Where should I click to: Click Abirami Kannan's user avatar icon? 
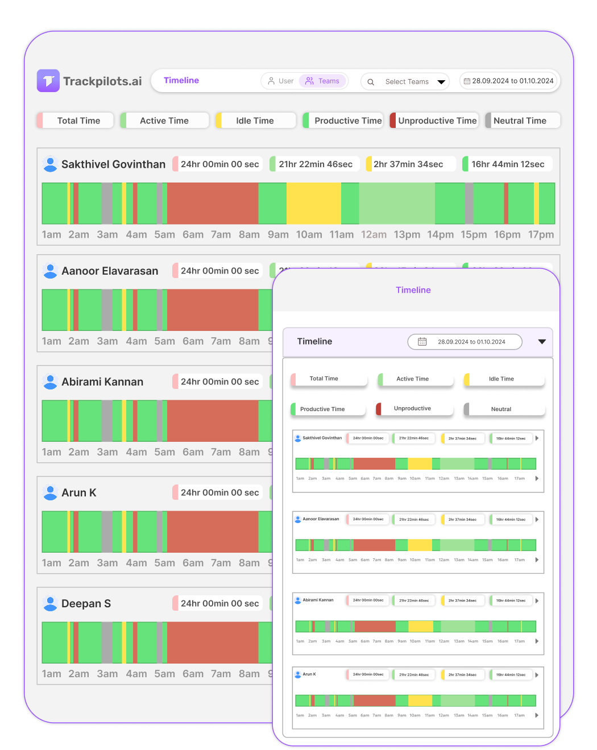click(x=50, y=382)
